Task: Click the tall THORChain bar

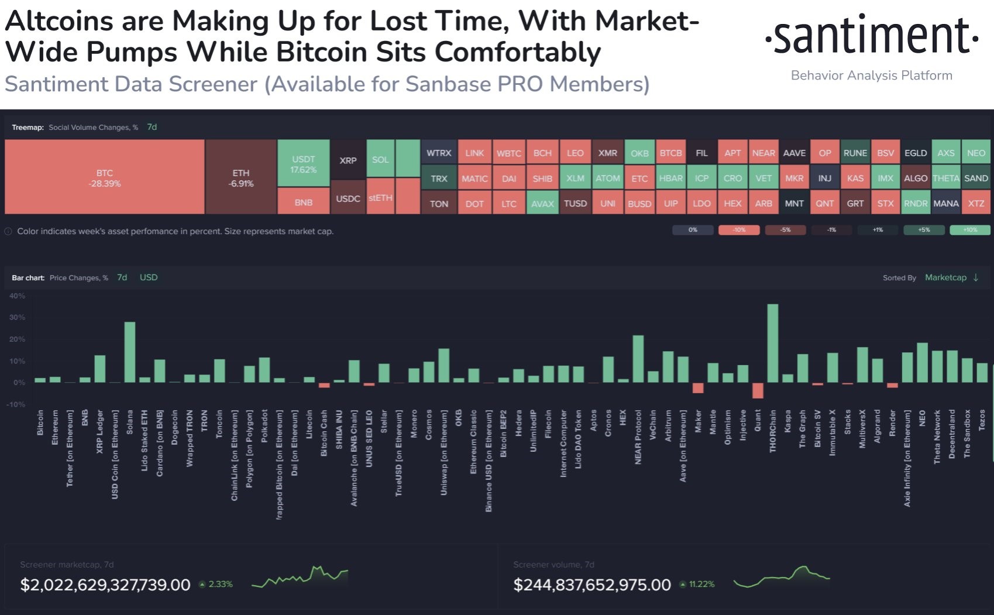Action: (x=772, y=343)
